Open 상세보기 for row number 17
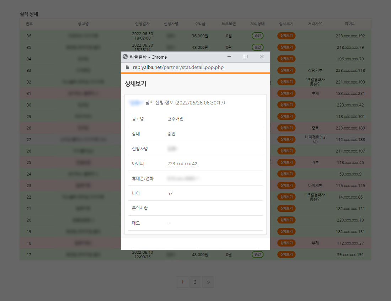The image size is (391, 301). point(286,254)
